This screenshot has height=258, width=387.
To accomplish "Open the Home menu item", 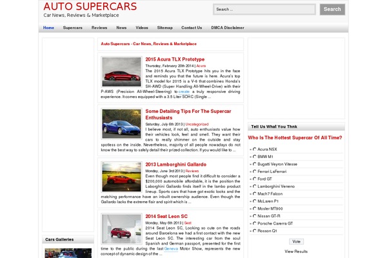I will pyautogui.click(x=48, y=28).
